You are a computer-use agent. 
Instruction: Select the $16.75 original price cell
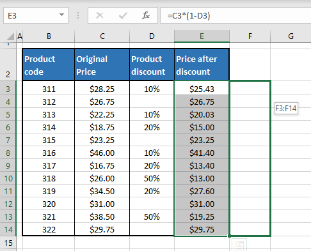[x=102, y=165]
